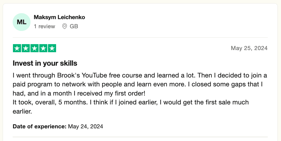
Task: Select the third star in rating
Action: [35, 48]
